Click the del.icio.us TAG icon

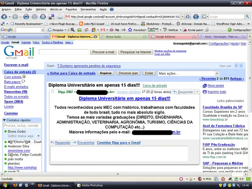60,17
